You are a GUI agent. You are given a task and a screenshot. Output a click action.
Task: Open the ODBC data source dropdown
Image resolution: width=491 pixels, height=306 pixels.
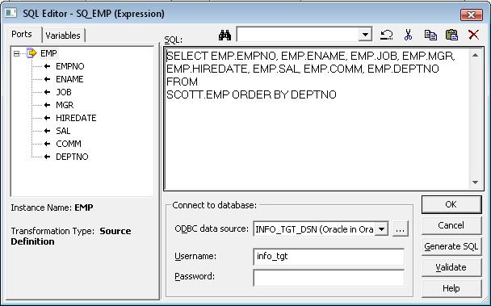click(381, 229)
